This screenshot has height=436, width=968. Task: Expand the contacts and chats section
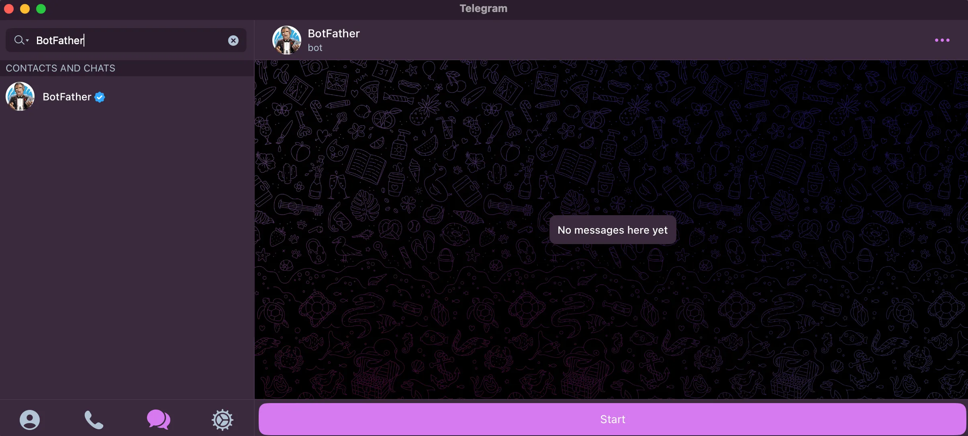(x=61, y=68)
